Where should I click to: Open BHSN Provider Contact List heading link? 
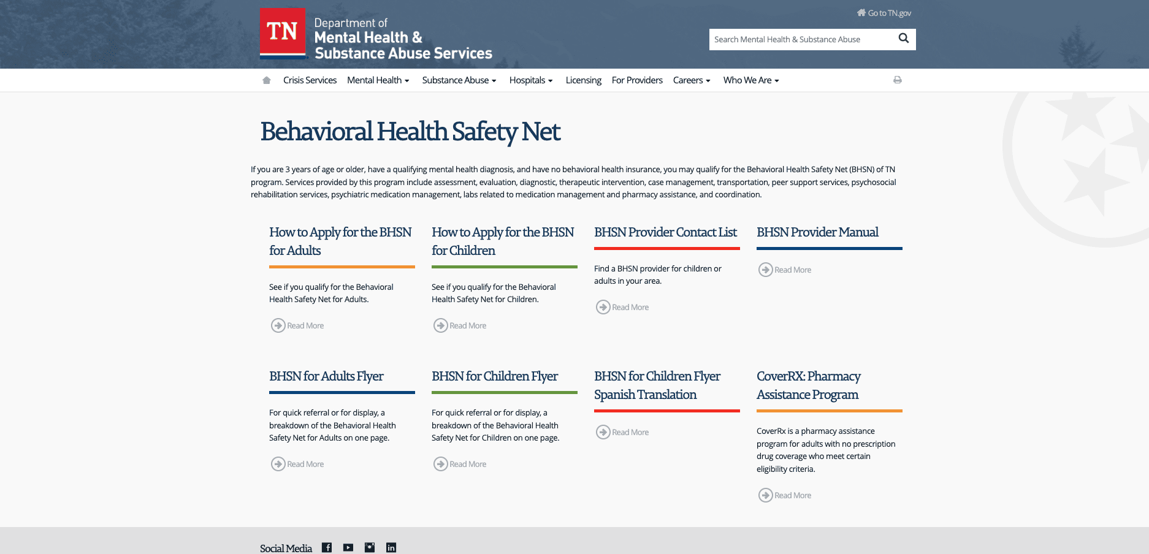[665, 232]
